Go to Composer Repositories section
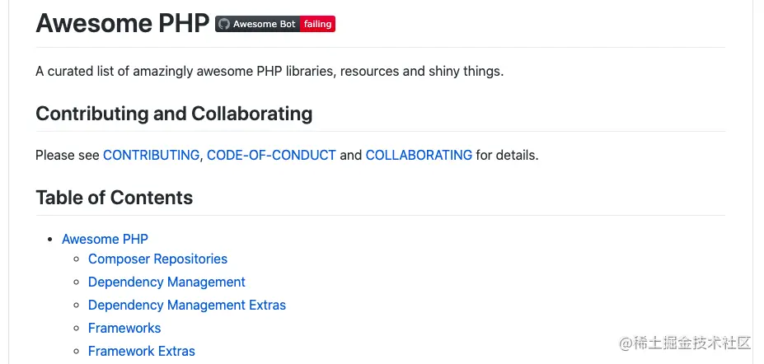The width and height of the screenshot is (764, 364). (x=158, y=259)
